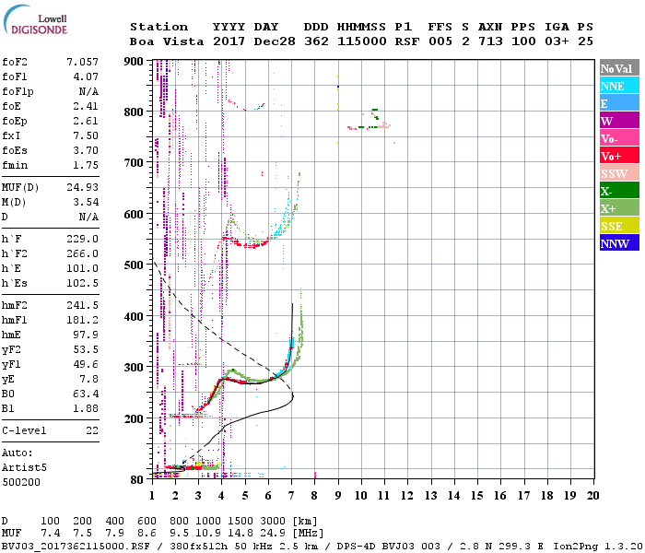
Task: Select the SSE yellow legend swatch
Action: point(619,225)
